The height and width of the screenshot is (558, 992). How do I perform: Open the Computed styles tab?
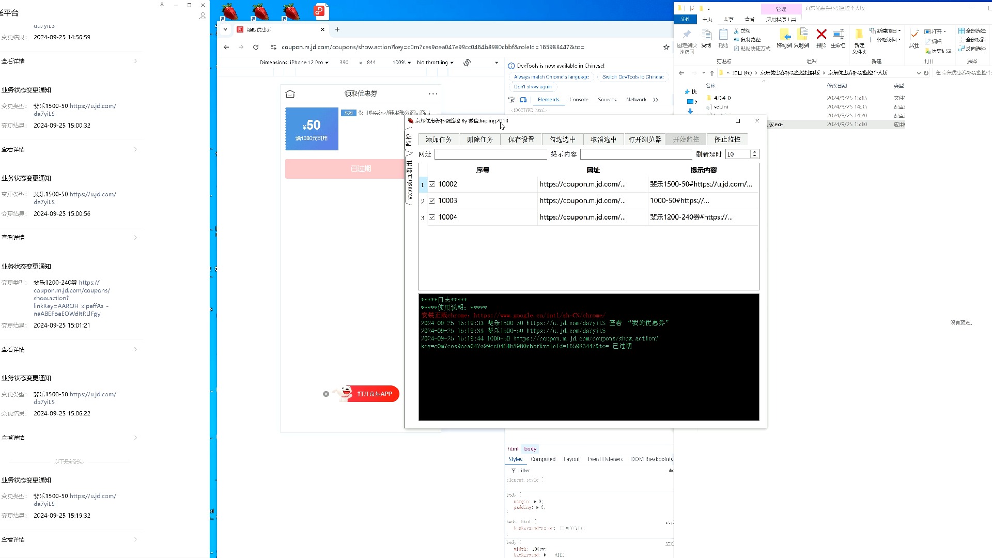[x=543, y=459]
